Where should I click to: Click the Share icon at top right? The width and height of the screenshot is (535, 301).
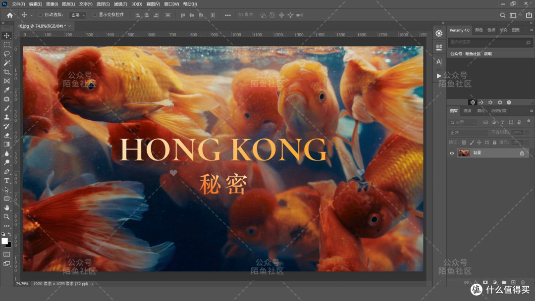529,15
